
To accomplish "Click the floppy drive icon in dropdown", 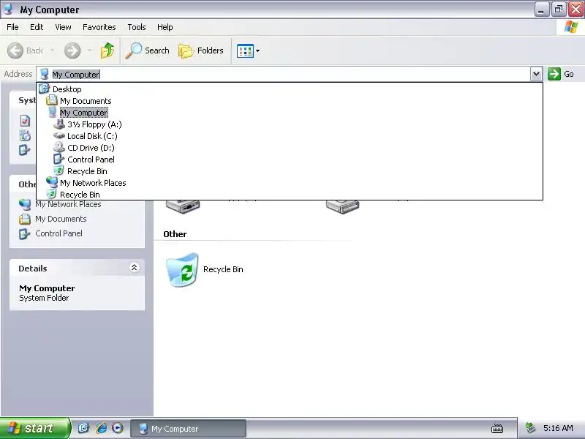I will point(59,124).
